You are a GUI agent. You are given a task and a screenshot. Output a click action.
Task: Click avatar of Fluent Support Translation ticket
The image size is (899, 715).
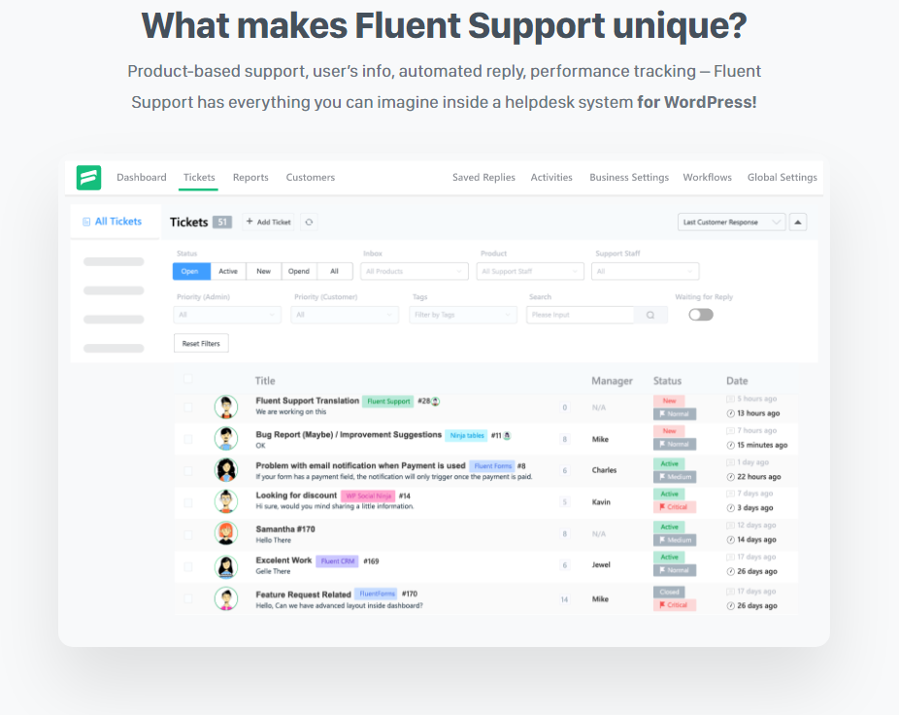[x=226, y=407]
